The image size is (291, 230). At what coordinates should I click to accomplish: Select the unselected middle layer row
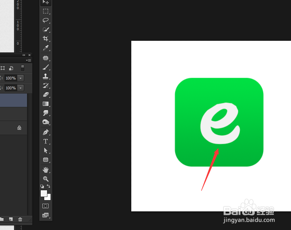(14, 114)
